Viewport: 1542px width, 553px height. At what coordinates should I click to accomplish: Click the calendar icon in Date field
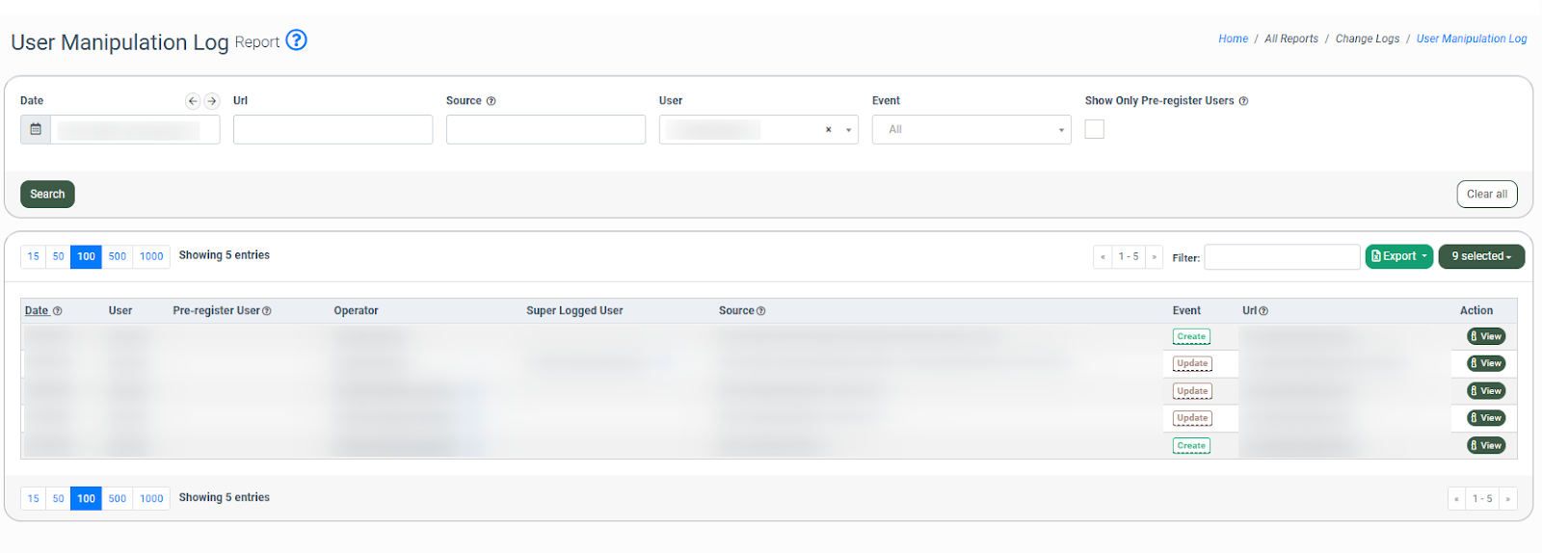(x=36, y=129)
